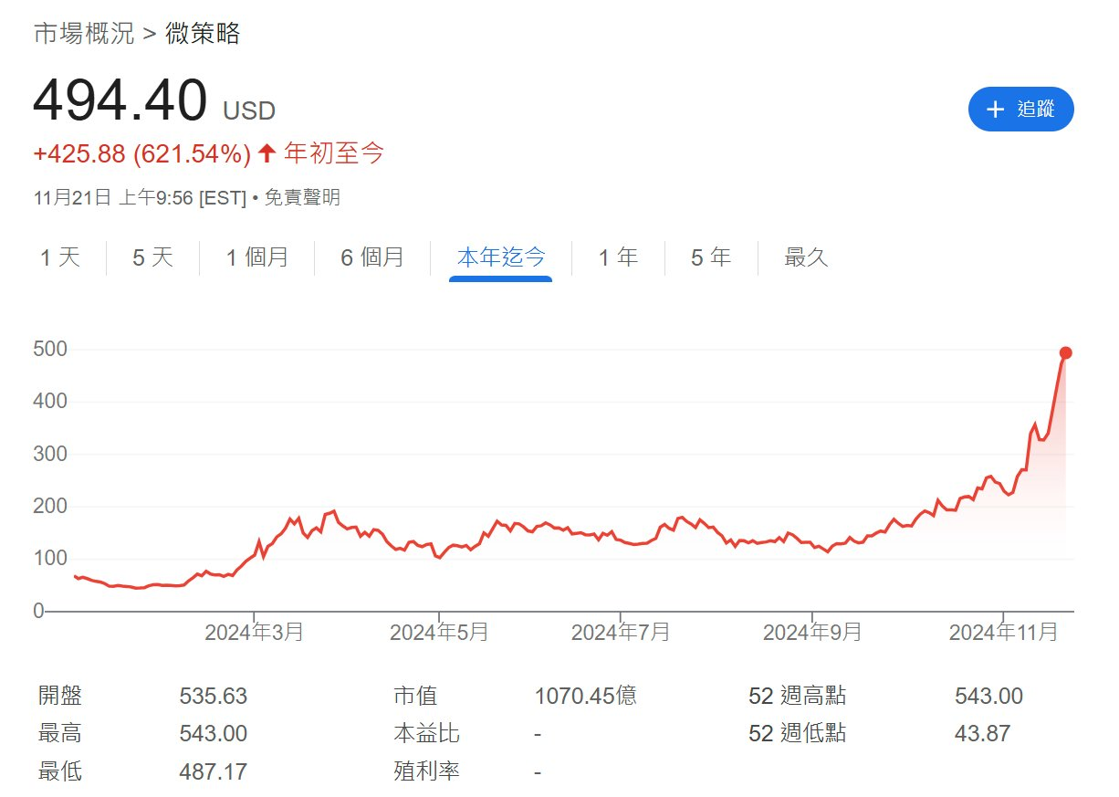Screen dimensions: 1119x797
Task: Show the 1 個月 chart range
Action: point(257,257)
